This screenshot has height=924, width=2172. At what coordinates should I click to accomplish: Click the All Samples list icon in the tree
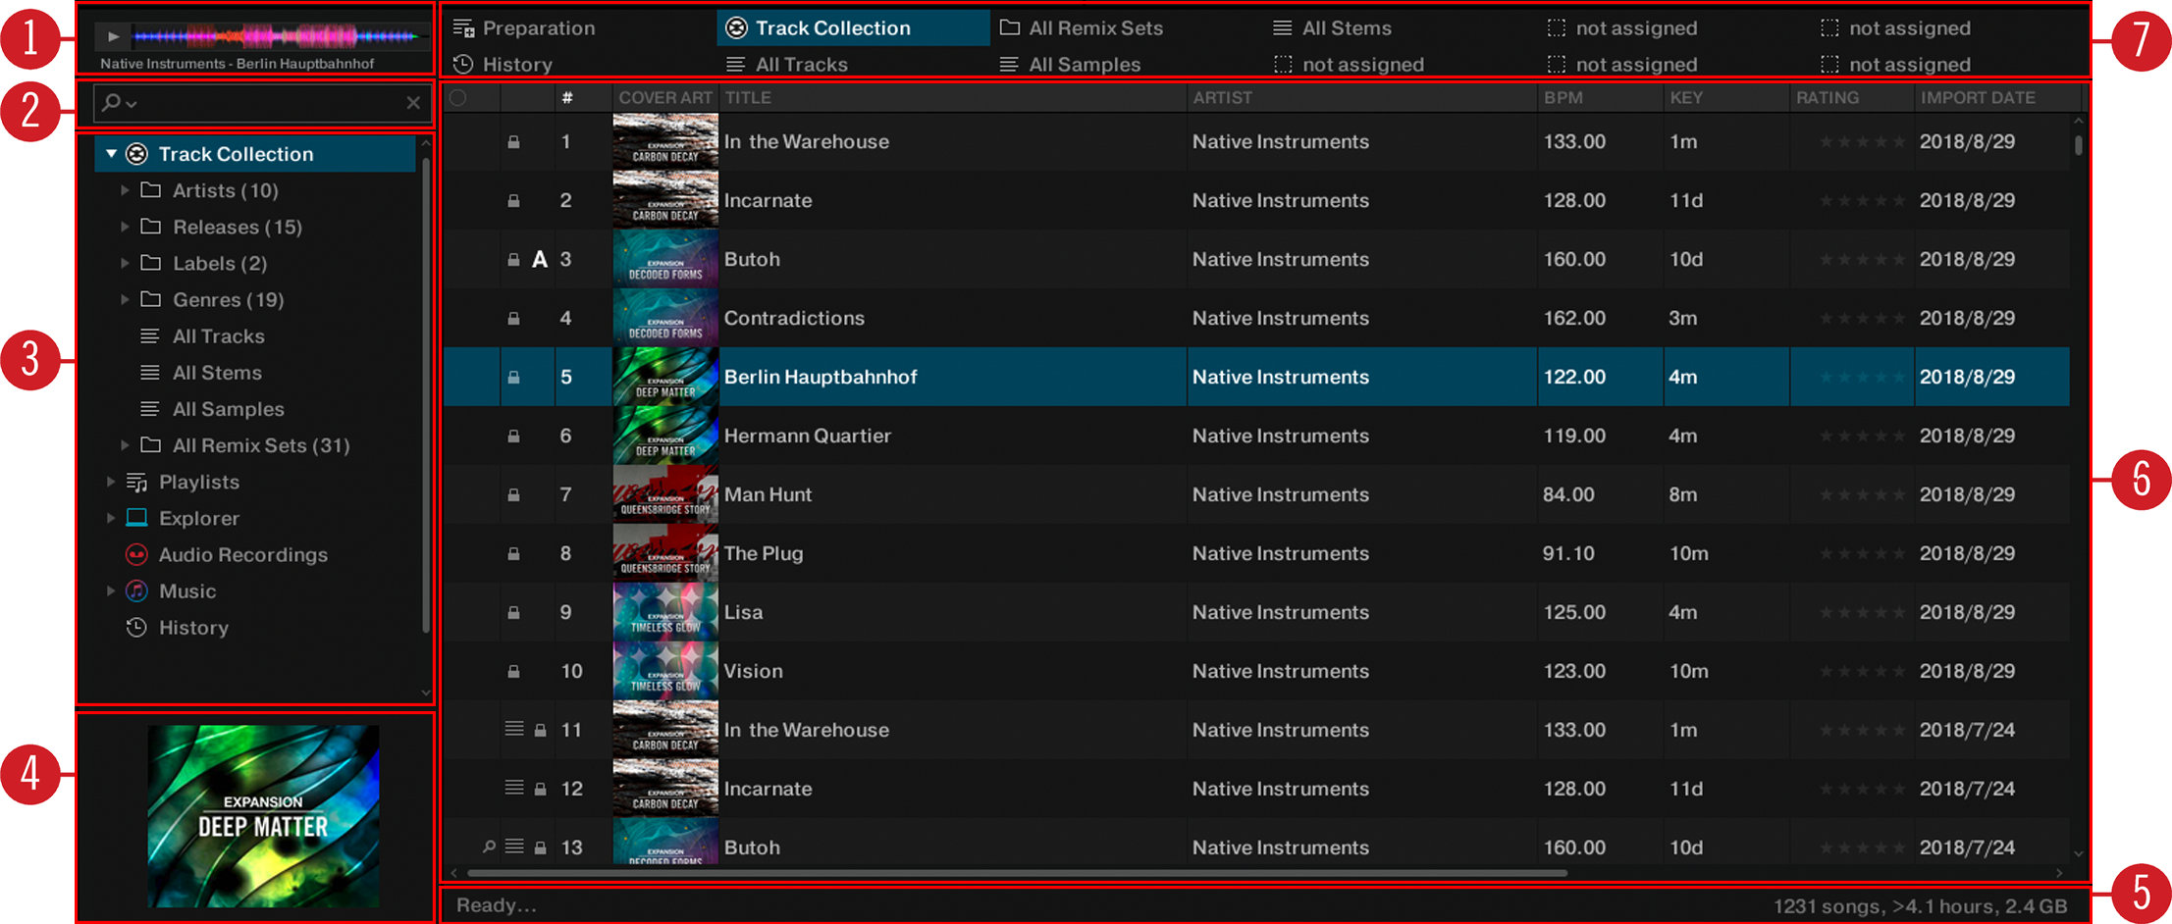pos(149,409)
